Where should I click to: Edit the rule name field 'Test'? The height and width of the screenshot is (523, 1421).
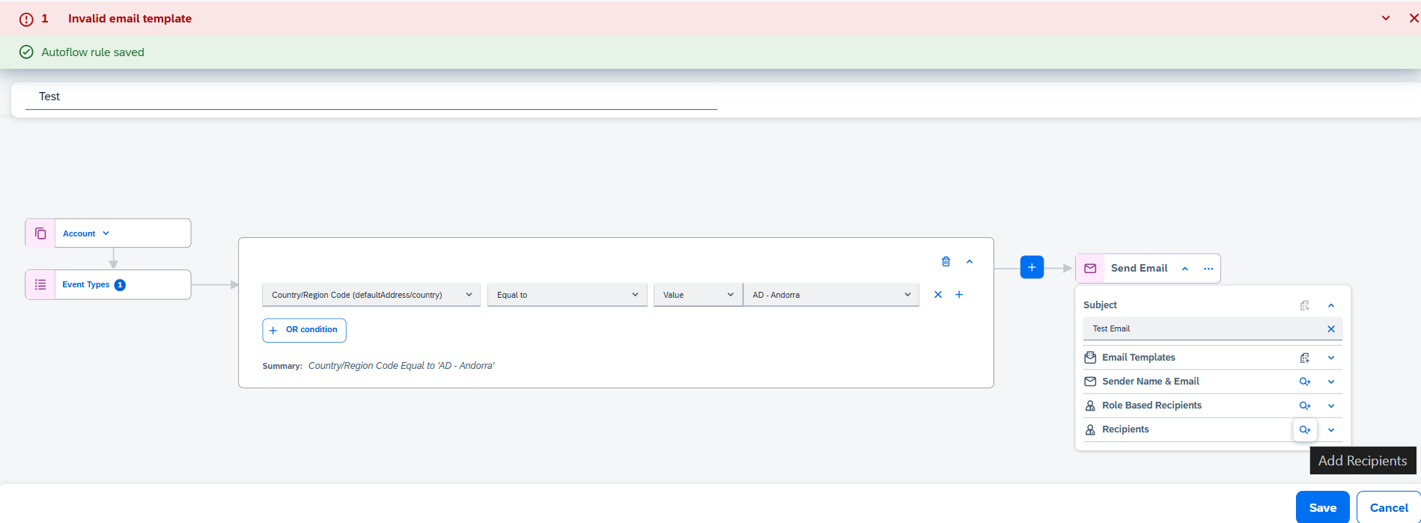[371, 97]
